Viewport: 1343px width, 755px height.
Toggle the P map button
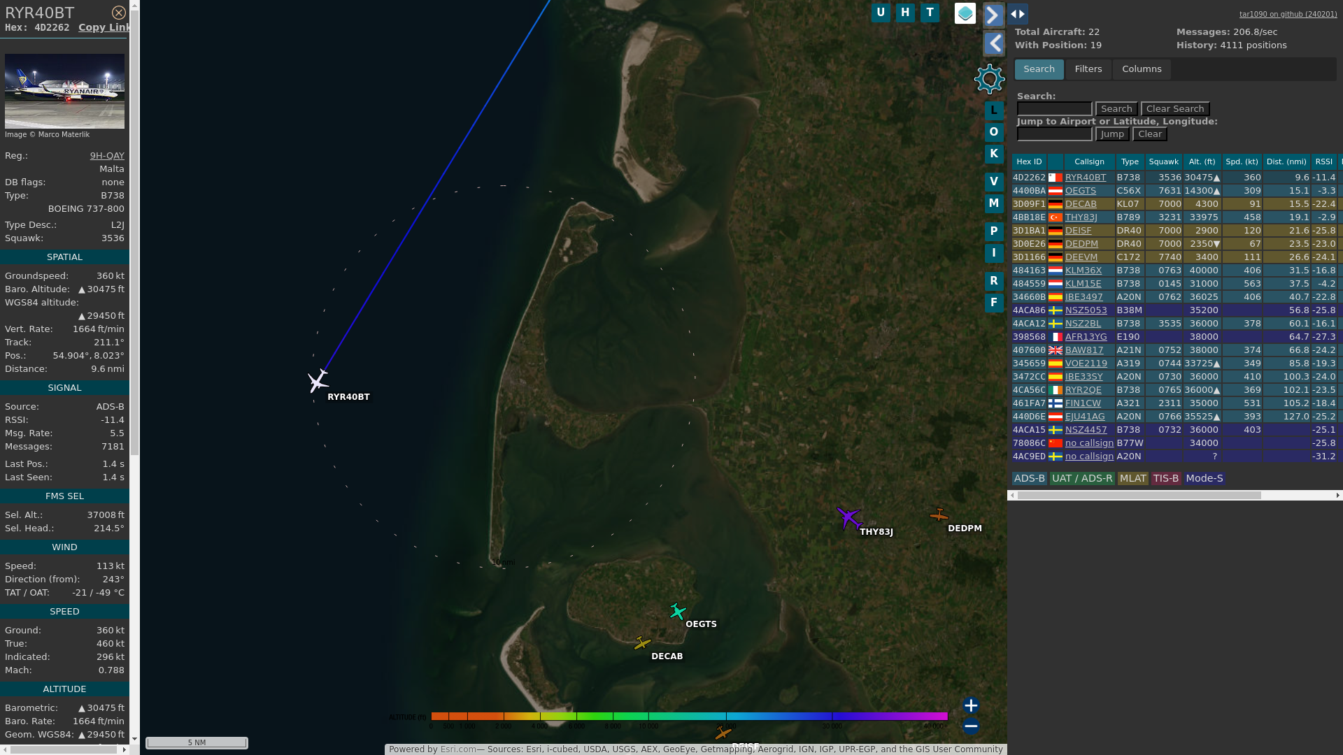coord(994,231)
